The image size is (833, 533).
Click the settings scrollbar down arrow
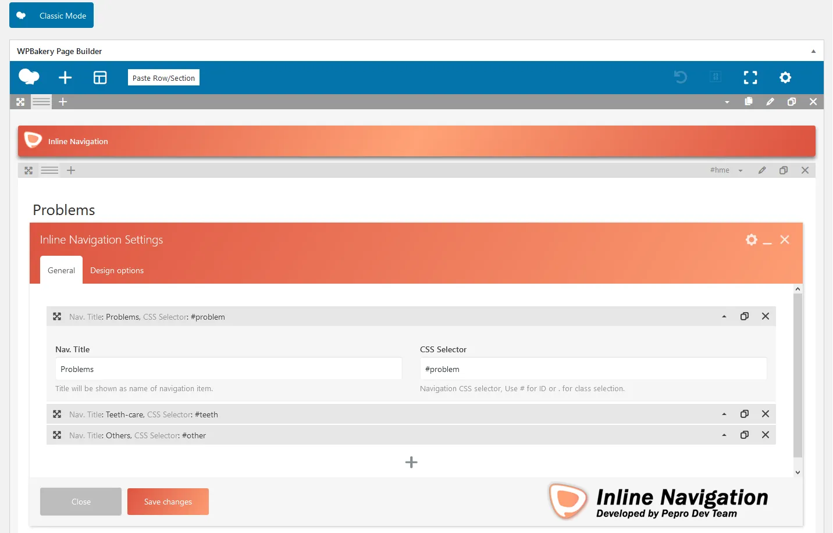click(798, 473)
